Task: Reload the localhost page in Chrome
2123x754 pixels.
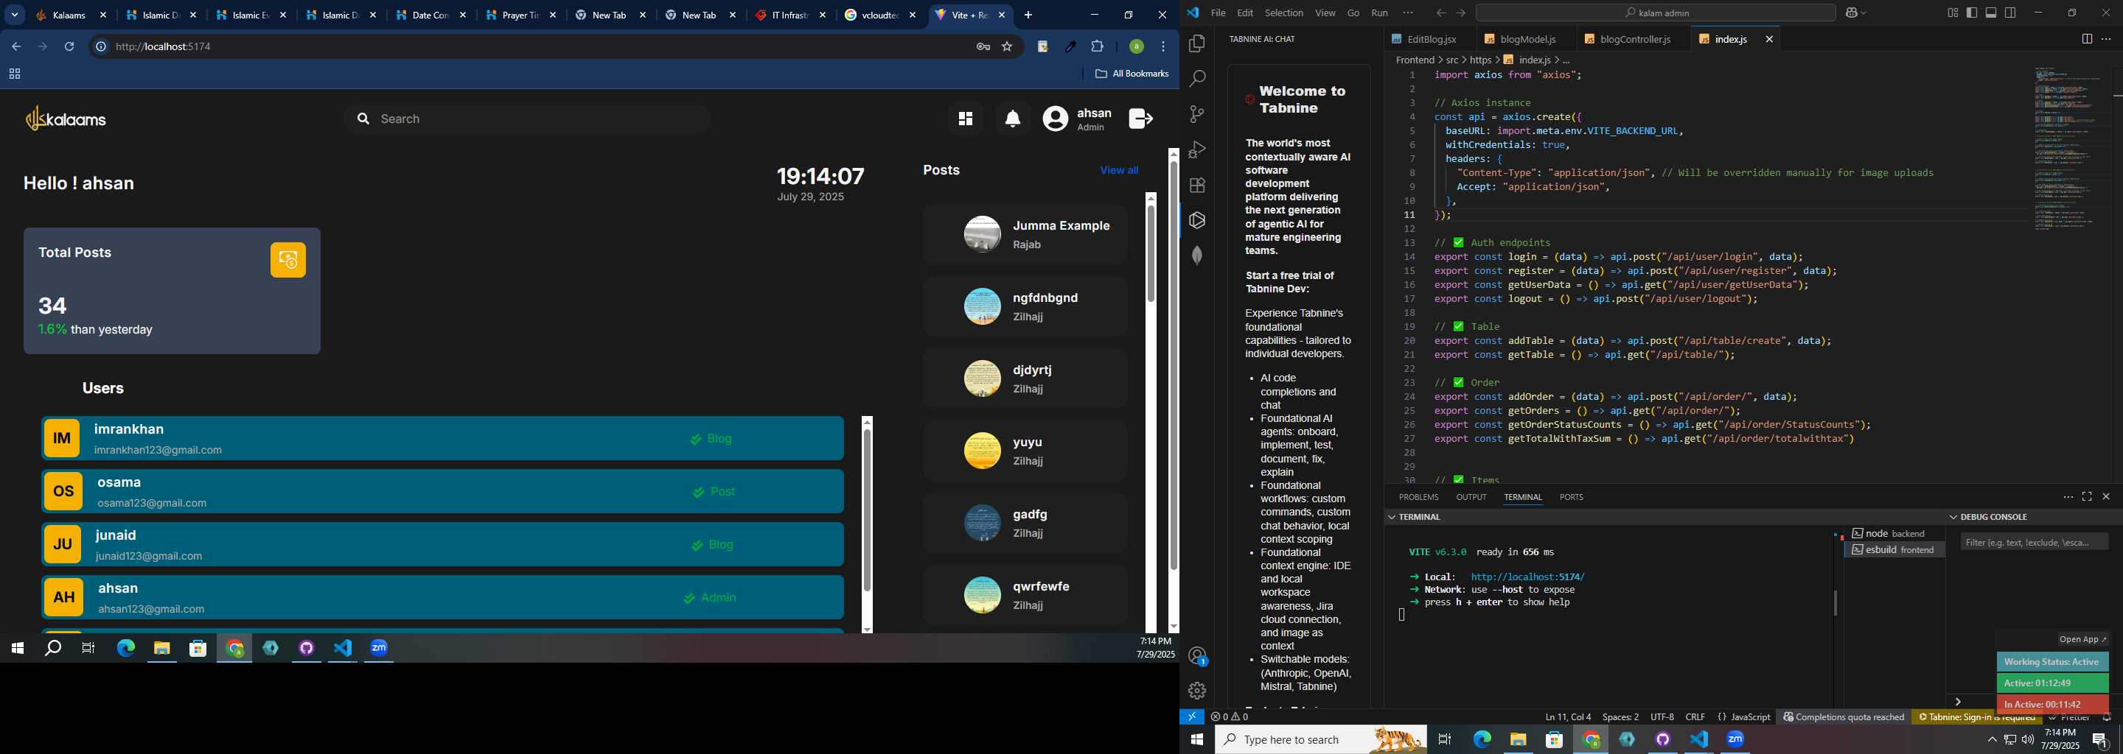Action: coord(70,47)
